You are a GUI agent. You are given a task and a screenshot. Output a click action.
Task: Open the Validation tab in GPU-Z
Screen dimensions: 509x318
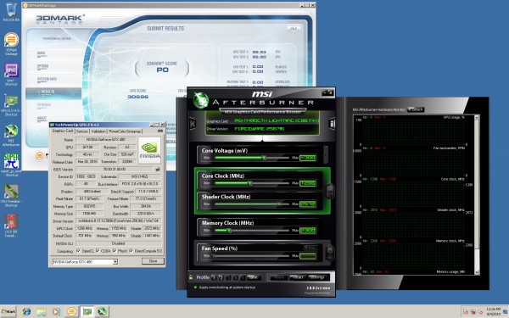98,131
